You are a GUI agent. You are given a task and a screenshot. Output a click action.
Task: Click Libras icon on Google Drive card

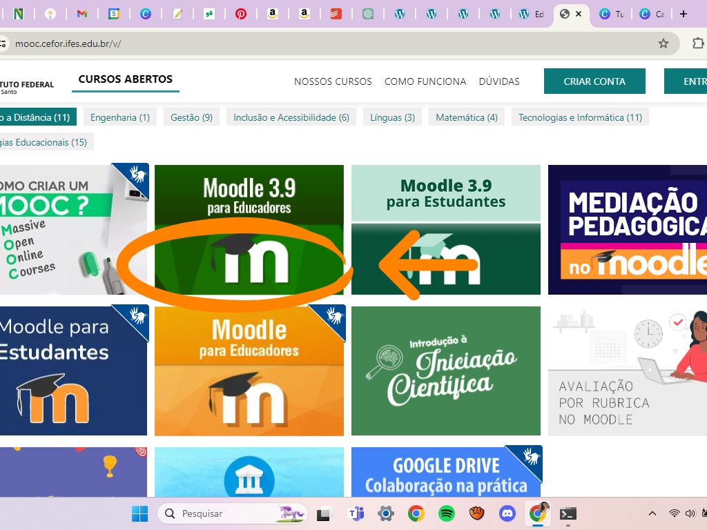click(530, 457)
